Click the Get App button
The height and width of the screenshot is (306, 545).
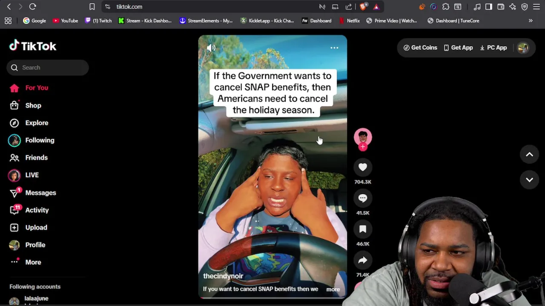click(458, 48)
